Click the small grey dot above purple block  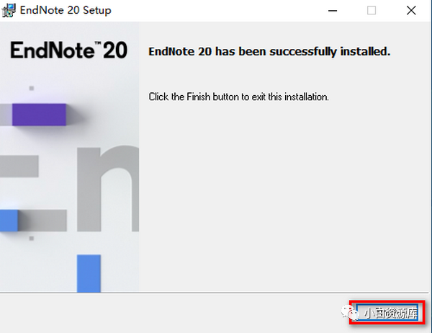click(32, 88)
